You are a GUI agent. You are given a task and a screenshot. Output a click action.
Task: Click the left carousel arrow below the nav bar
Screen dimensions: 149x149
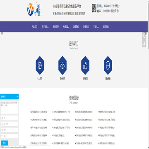(x=2, y=33)
